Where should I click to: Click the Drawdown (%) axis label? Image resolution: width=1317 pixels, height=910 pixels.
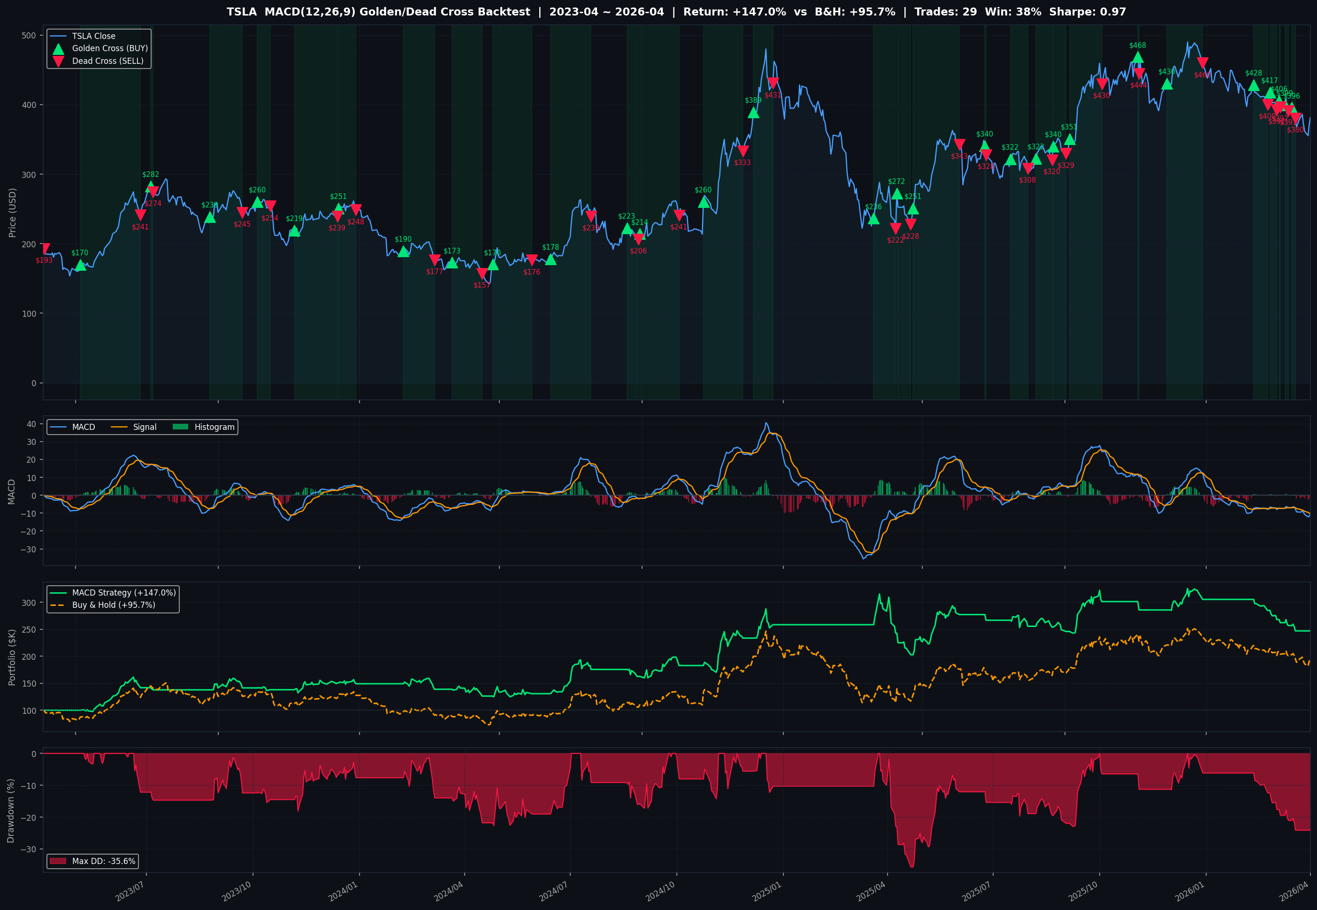11,810
